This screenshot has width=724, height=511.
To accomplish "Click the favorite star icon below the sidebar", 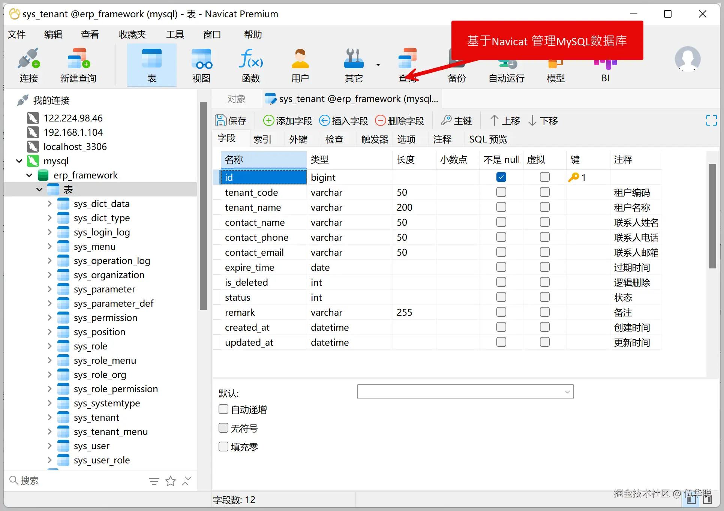I will coord(170,481).
